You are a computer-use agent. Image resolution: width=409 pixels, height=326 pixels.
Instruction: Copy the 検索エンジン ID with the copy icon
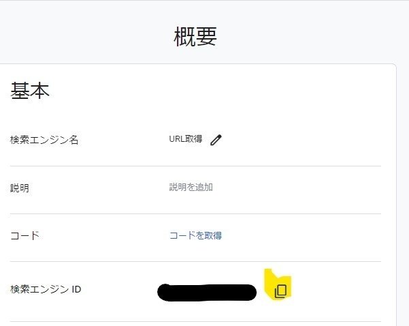point(280,291)
